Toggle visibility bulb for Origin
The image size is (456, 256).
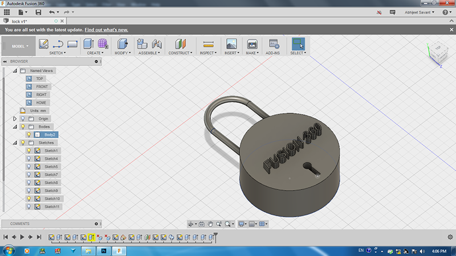(x=23, y=119)
